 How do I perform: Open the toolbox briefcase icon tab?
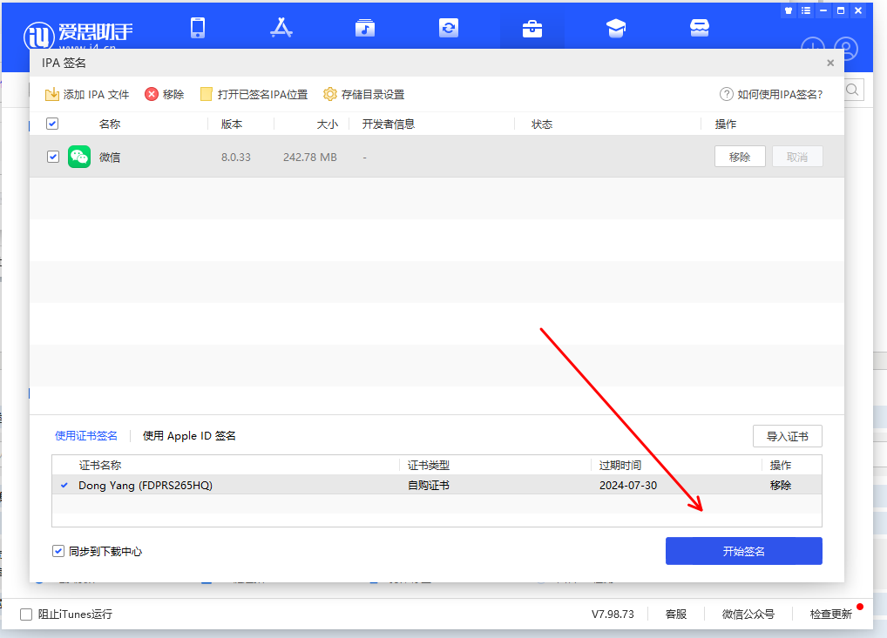click(532, 28)
